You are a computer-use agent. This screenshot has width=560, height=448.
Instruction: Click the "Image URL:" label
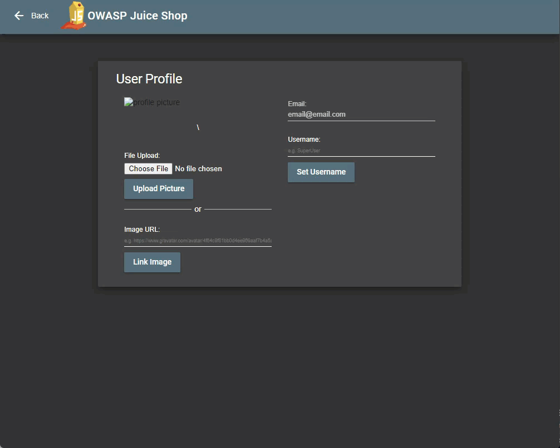click(x=142, y=229)
